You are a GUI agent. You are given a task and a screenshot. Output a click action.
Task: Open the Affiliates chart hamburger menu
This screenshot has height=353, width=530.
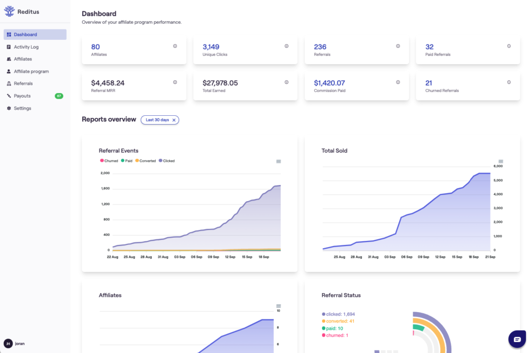coord(278,305)
